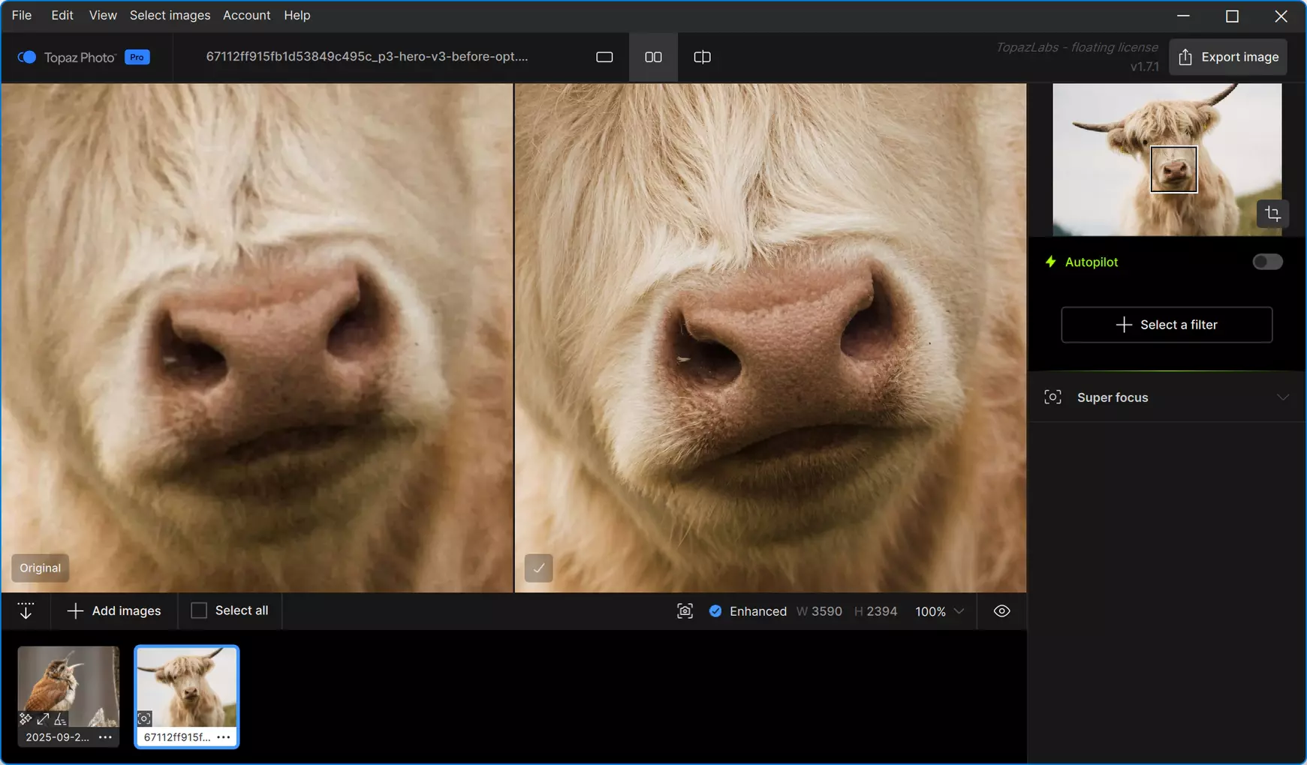Image resolution: width=1307 pixels, height=765 pixels.
Task: Click the file name 67112ff915fb1d53849c495c_p3-hero...
Action: (367, 56)
